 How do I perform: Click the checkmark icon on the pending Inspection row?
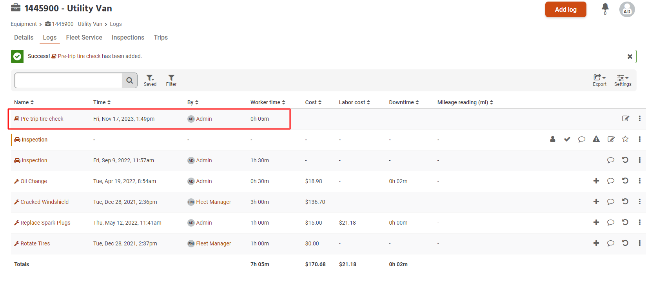[x=567, y=139]
